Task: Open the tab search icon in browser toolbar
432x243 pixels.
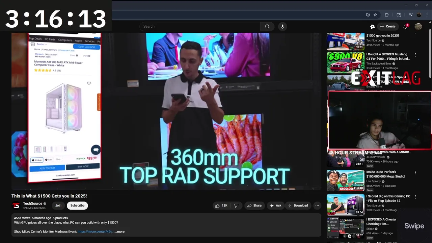Action: pyautogui.click(x=399, y=15)
